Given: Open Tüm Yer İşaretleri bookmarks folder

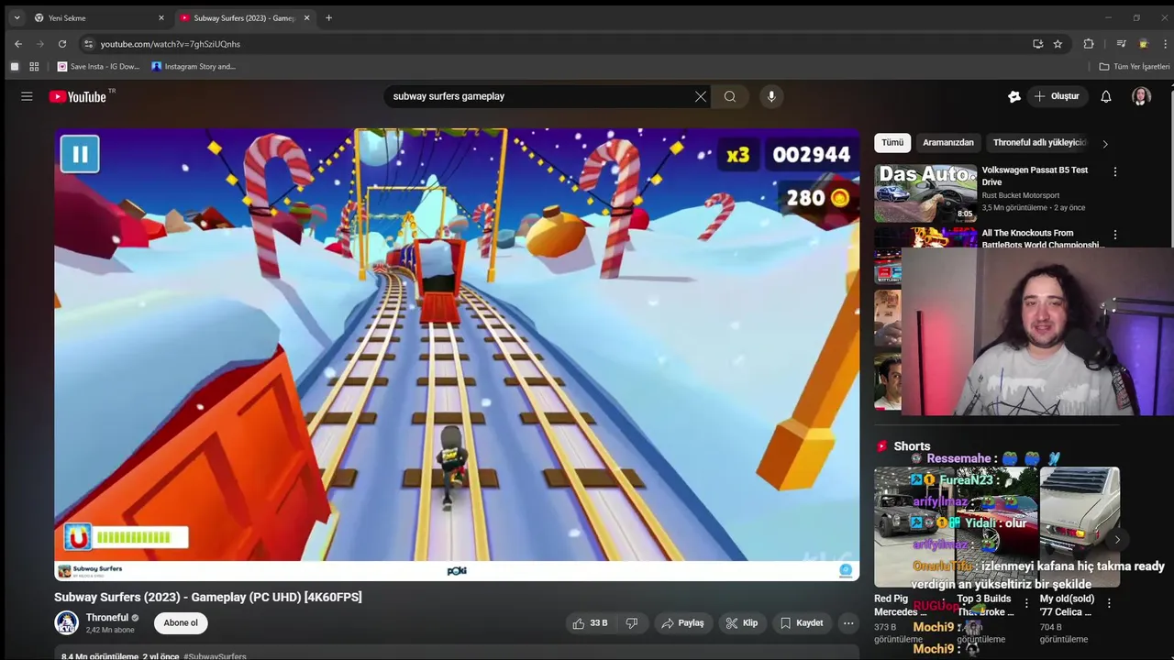Looking at the screenshot, I should 1135,67.
